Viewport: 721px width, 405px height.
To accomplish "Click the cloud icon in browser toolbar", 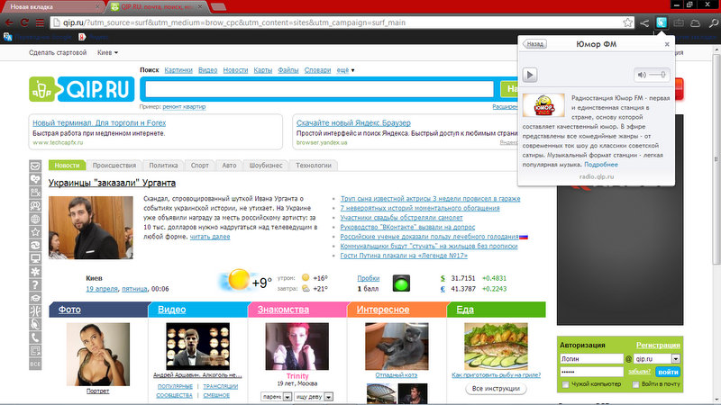I will coord(695,22).
